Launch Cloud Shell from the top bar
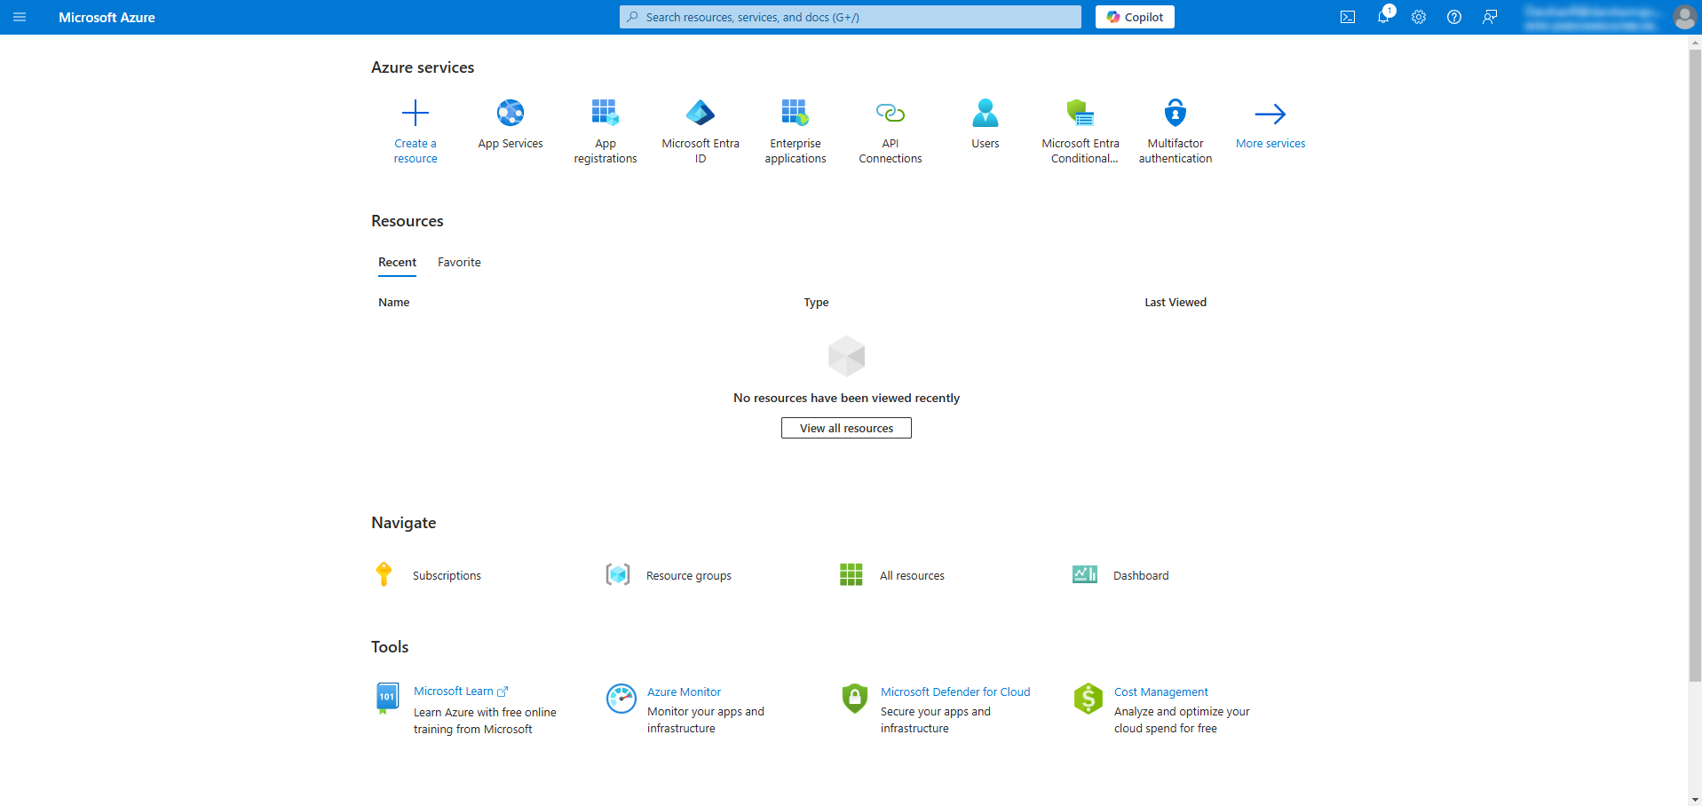The image size is (1702, 806). click(1348, 17)
